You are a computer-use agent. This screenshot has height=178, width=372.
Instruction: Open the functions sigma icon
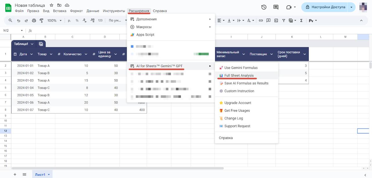301,20
